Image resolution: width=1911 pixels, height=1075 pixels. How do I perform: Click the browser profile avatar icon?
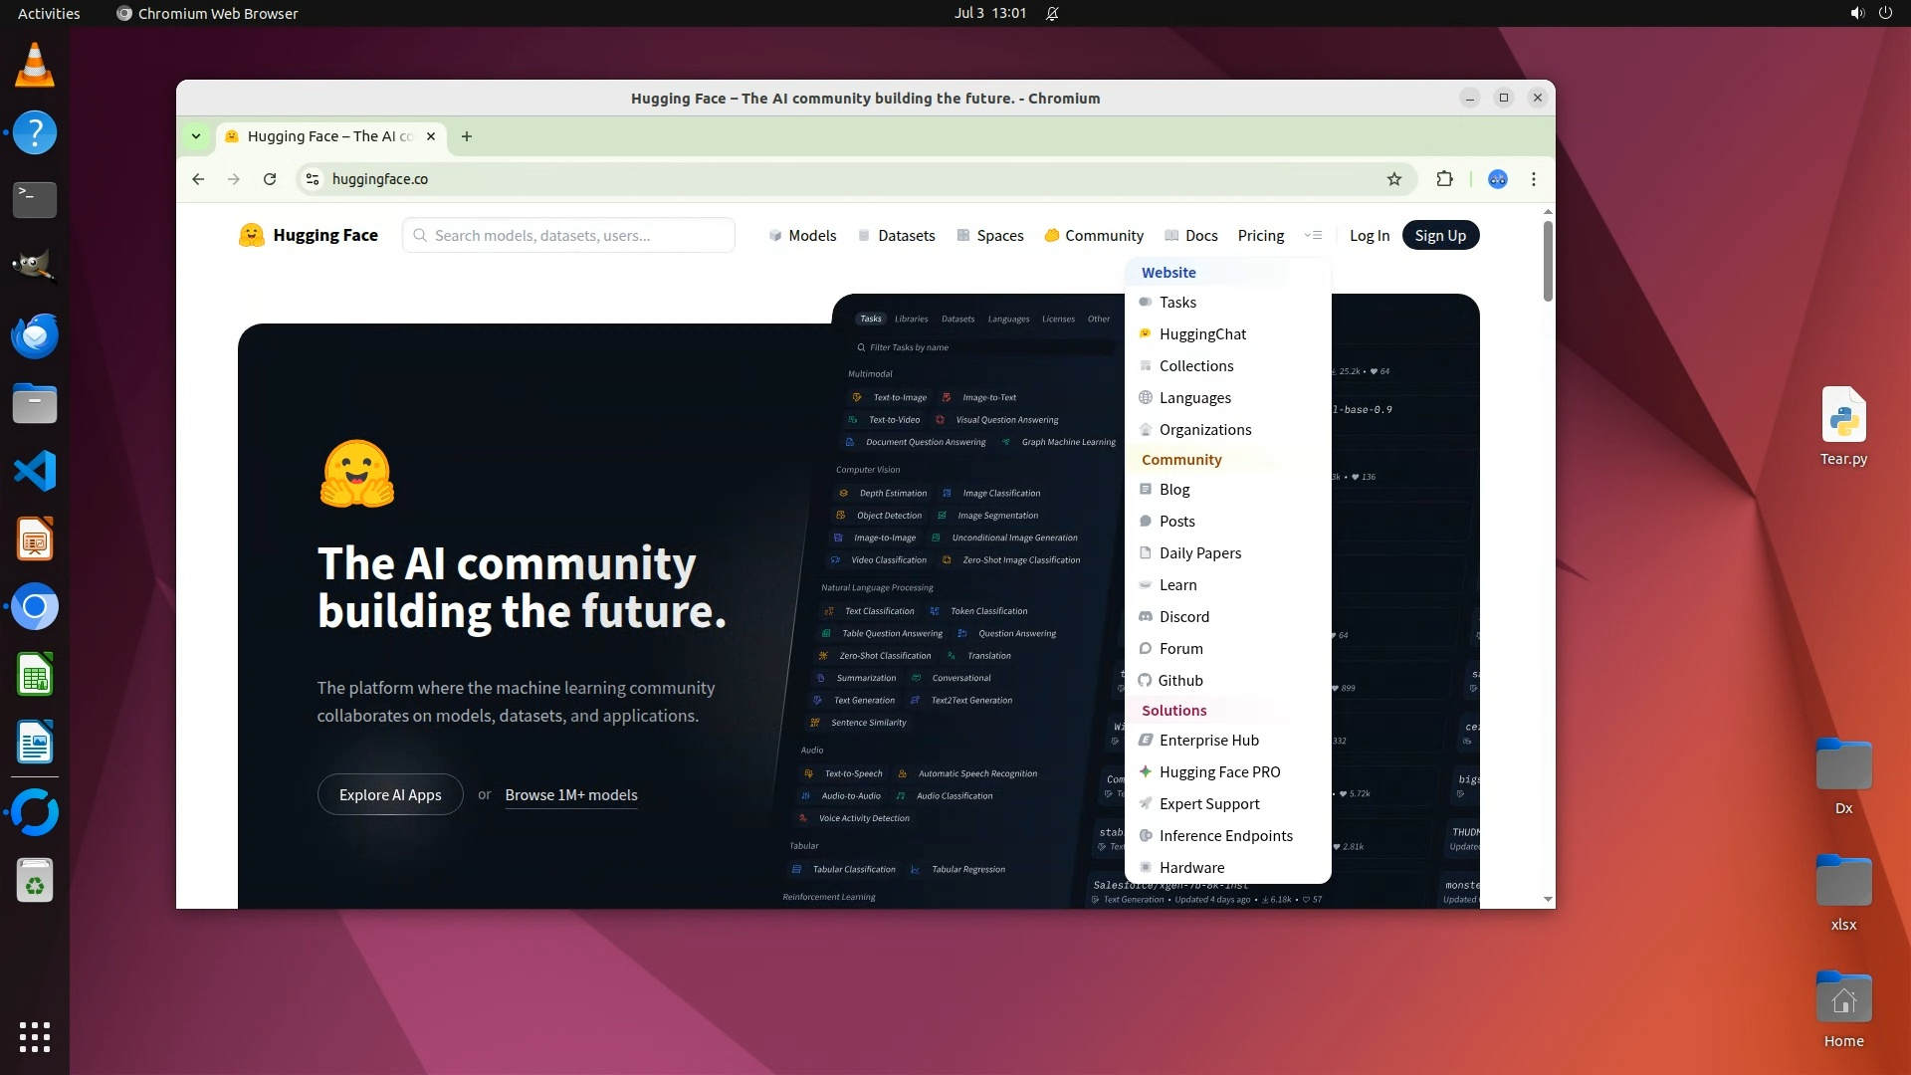1497,179
